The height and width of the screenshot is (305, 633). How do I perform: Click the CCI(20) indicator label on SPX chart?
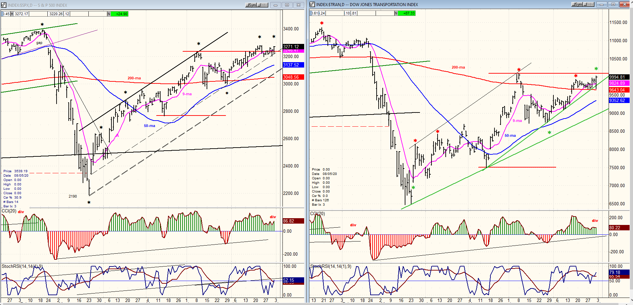coord(9,211)
